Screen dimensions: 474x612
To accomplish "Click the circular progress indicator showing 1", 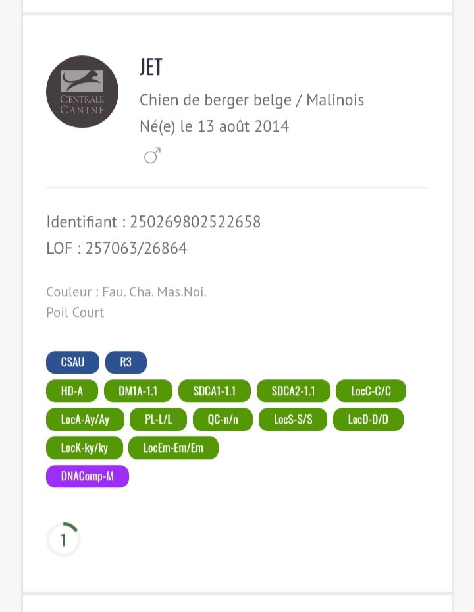I will [x=63, y=540].
